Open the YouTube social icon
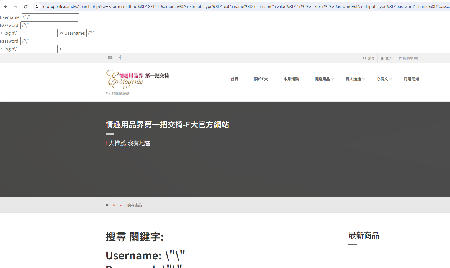The height and width of the screenshot is (268, 450). pos(110,58)
